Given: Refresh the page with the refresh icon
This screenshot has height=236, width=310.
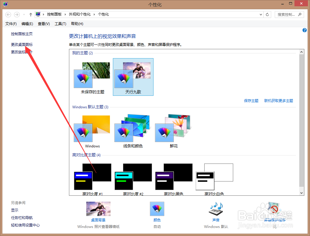Looking at the screenshot, I should [267, 14].
